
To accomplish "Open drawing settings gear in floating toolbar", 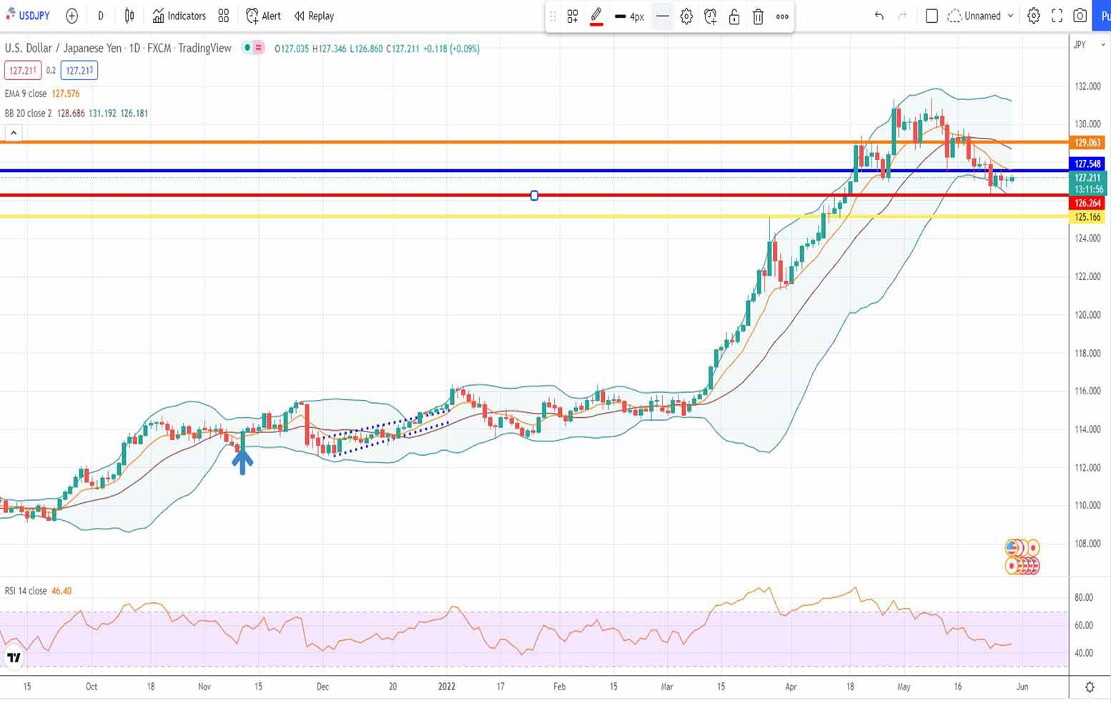I will point(686,16).
